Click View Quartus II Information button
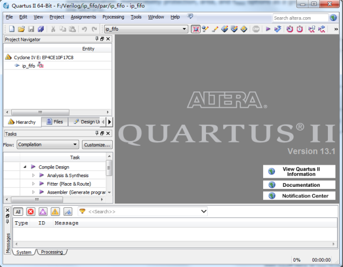The width and height of the screenshot is (343, 267). point(299,172)
